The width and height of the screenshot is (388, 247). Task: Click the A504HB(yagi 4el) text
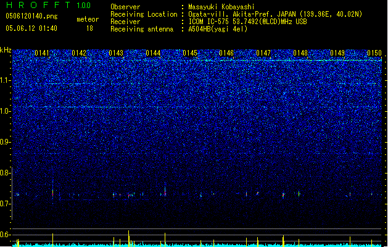click(218, 29)
